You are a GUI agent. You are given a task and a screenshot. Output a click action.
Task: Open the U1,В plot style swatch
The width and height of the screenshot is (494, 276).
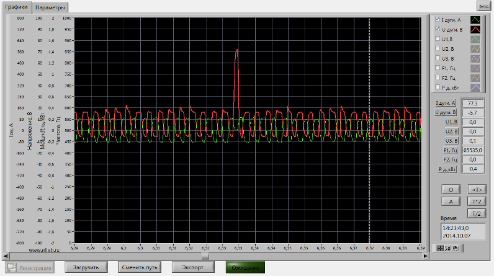pyautogui.click(x=475, y=39)
